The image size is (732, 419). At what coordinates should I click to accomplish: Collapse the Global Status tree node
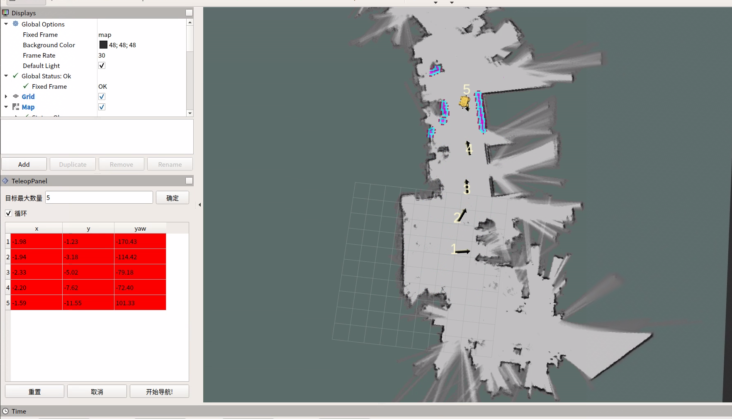(x=6, y=76)
